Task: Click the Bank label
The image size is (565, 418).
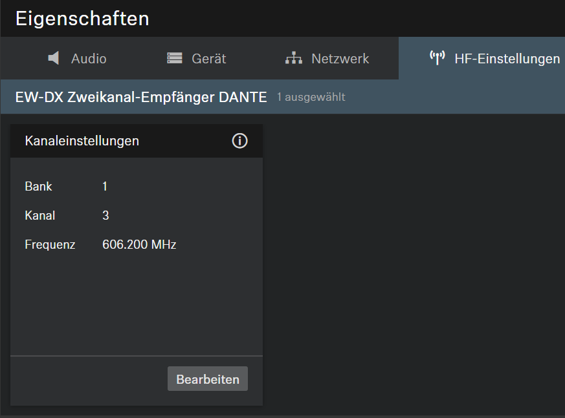Action: click(x=38, y=187)
